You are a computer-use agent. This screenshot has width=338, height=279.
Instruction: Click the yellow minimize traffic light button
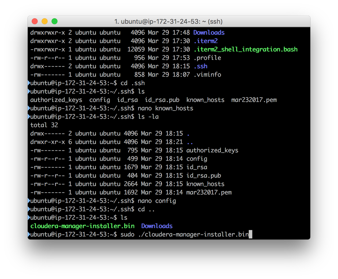[44, 21]
